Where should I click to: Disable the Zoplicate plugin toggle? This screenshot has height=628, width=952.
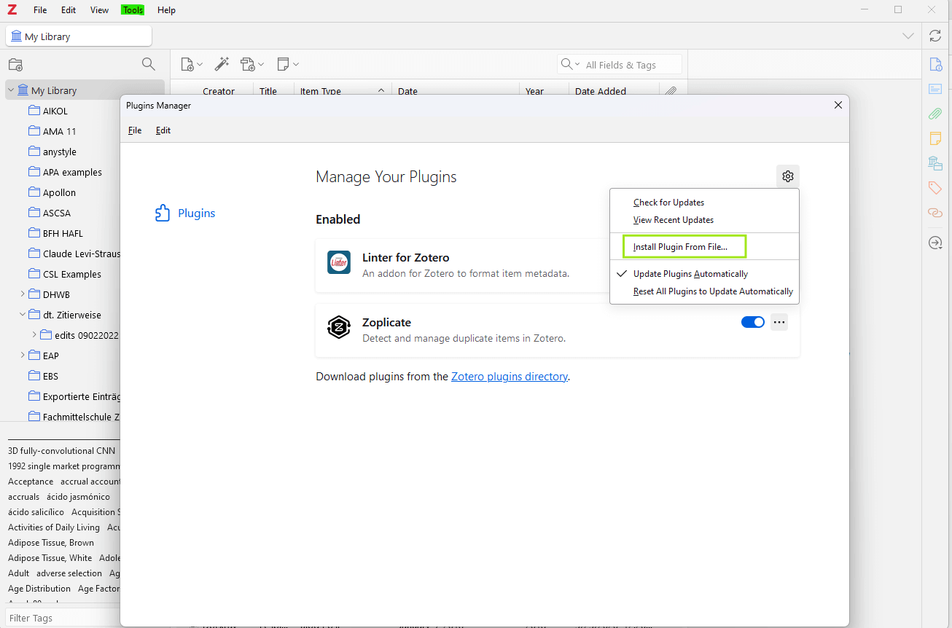(x=752, y=322)
